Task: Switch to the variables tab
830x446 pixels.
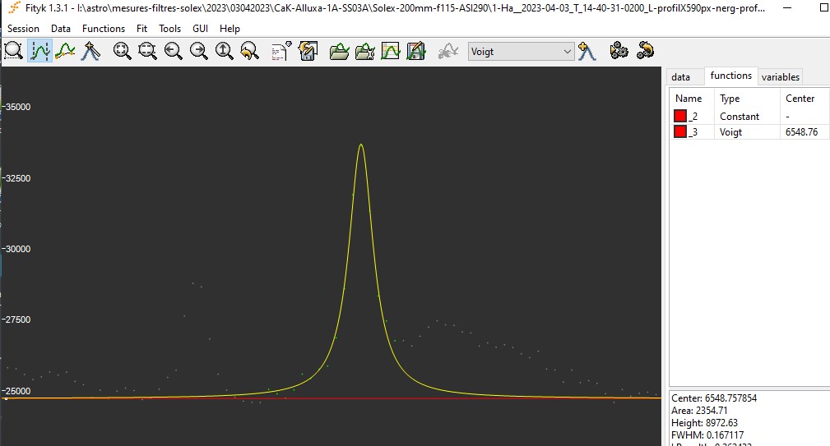Action: (781, 77)
